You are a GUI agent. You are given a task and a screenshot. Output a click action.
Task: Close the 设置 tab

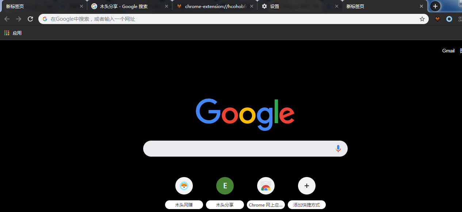(x=337, y=6)
